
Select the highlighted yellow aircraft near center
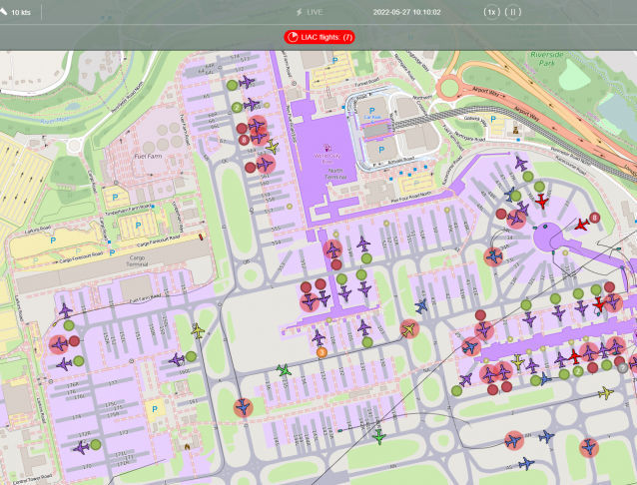coord(407,328)
